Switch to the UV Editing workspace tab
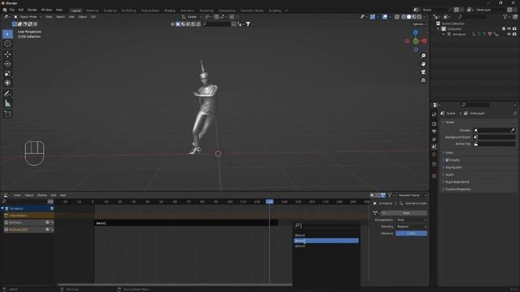Screen dimensions: 520x292 [128, 11]
